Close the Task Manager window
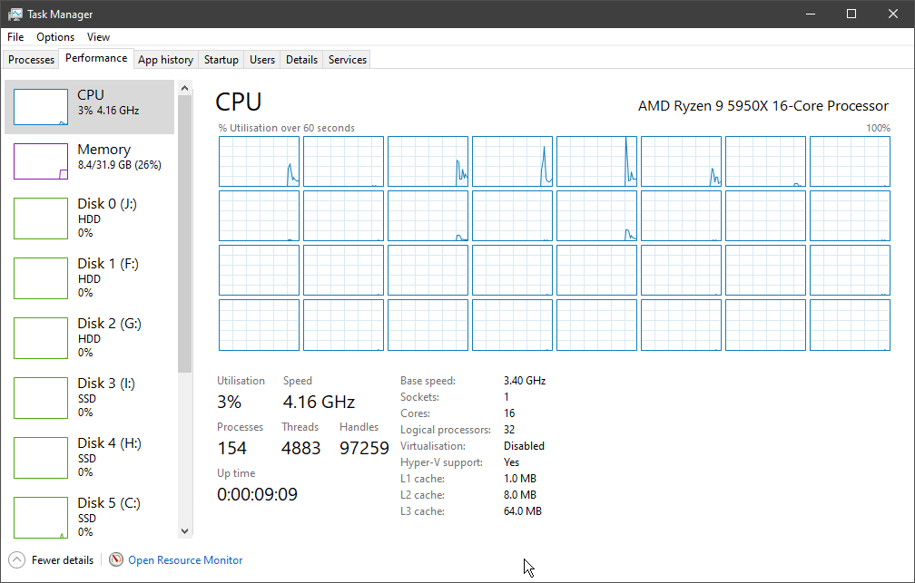915x583 pixels. click(x=893, y=14)
